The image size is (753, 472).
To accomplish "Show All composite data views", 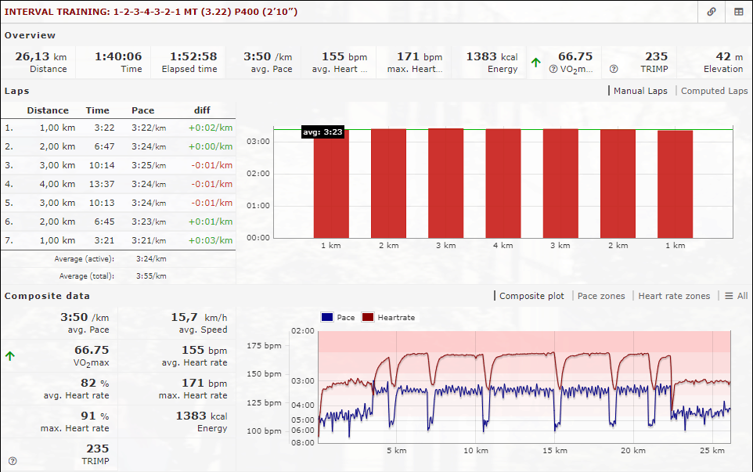I will (x=737, y=296).
